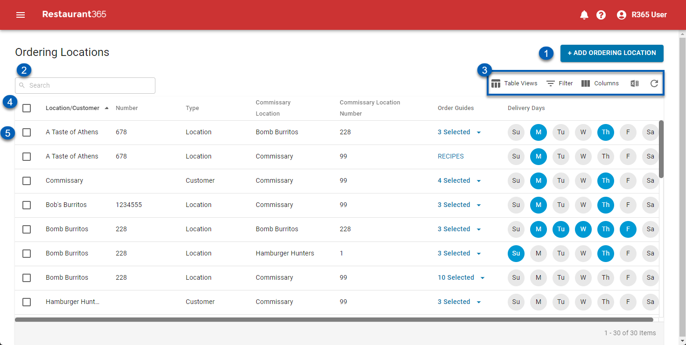
Task: Click the Commissary Location Number header
Action: pyautogui.click(x=370, y=108)
